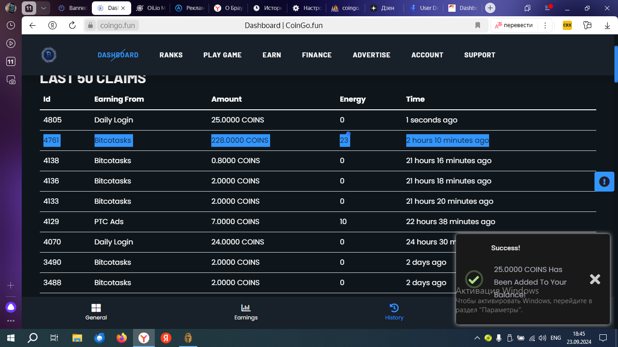The width and height of the screenshot is (618, 347).
Task: Open the translate options three-dot menu
Action: pyautogui.click(x=545, y=25)
